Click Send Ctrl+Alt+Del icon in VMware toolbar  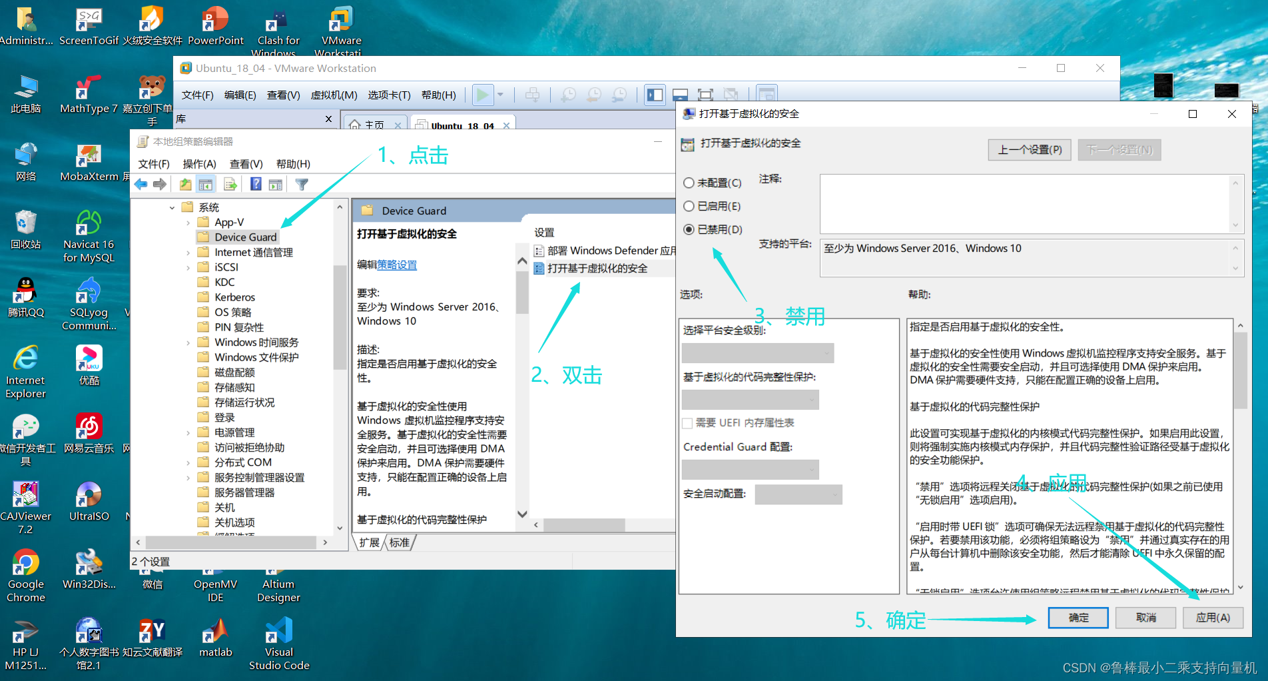[x=532, y=95]
